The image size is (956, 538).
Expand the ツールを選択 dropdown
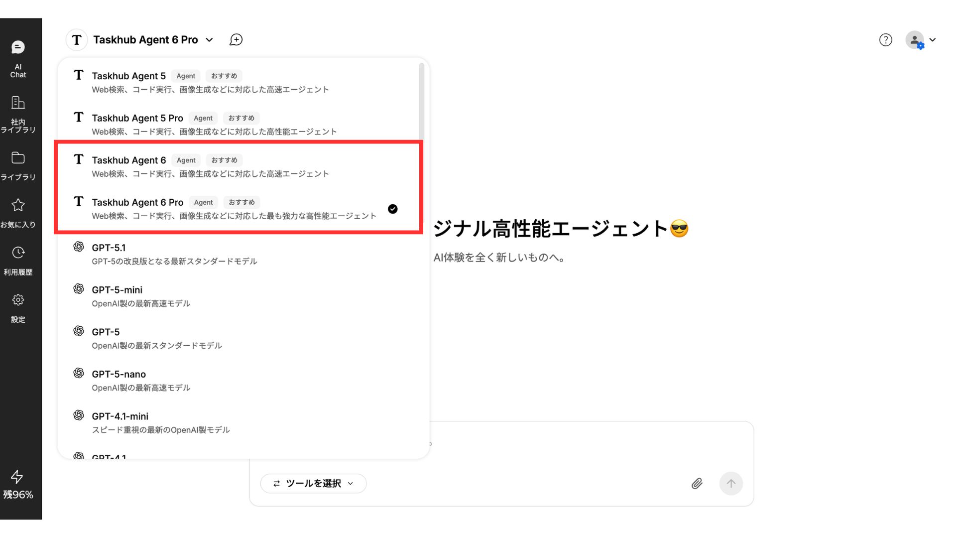tap(313, 483)
